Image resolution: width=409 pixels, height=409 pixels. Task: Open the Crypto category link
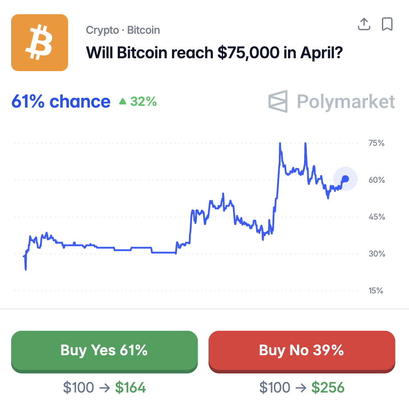point(102,30)
